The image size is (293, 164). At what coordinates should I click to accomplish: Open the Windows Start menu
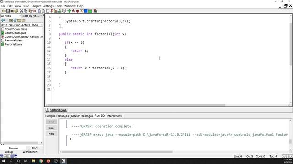click(x=4, y=161)
